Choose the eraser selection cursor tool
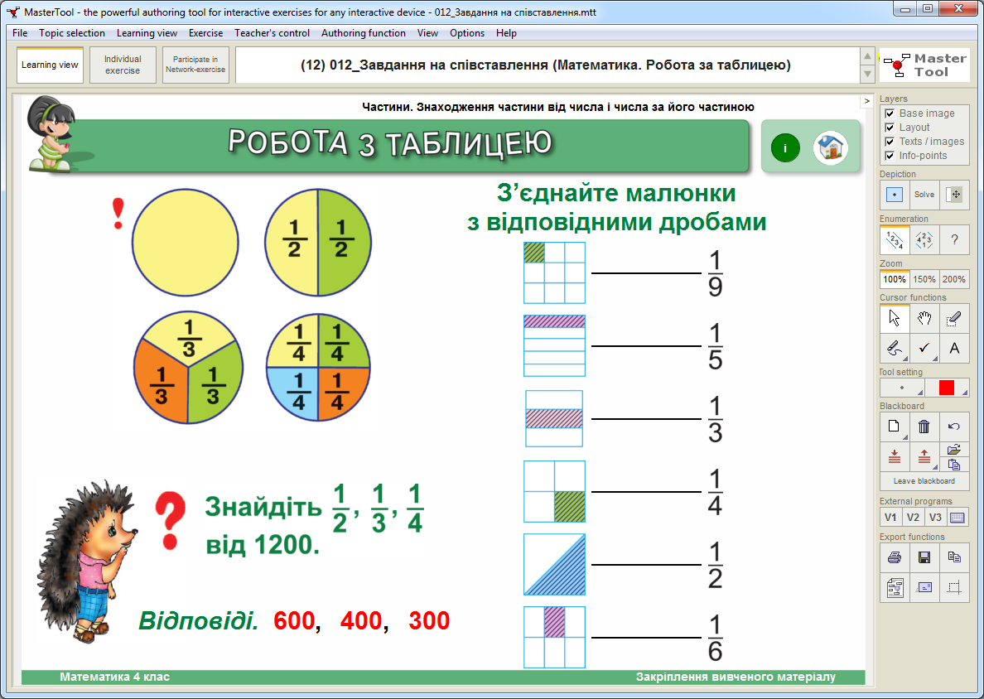 [x=954, y=319]
